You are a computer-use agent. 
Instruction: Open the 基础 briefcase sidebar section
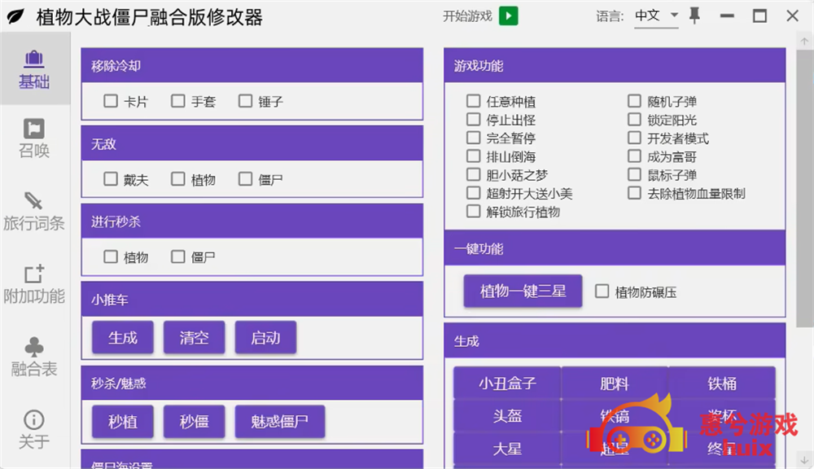coord(34,69)
